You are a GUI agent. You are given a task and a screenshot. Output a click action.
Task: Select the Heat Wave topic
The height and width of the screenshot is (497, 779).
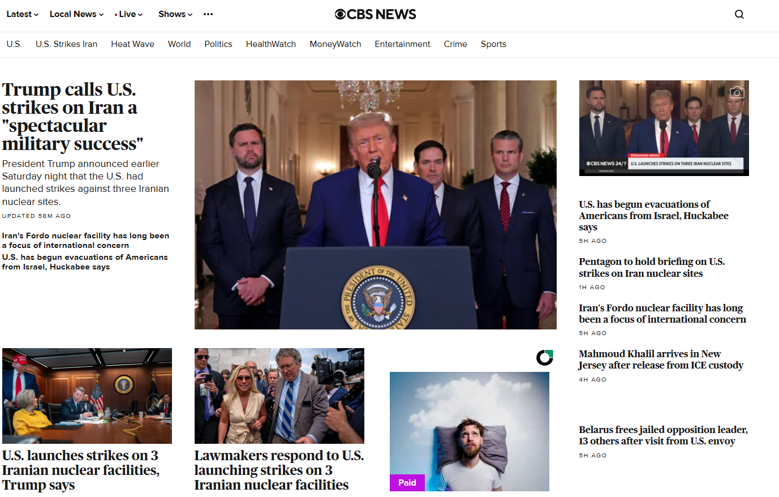click(x=132, y=44)
